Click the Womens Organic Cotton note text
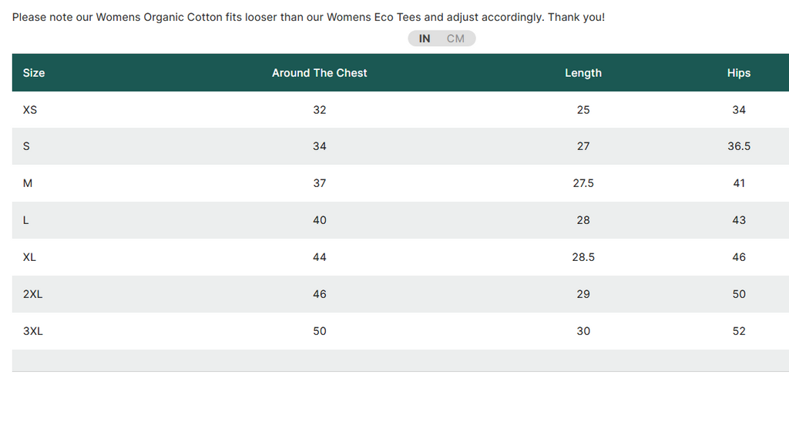Screen dimensions: 789x431 [x=308, y=17]
